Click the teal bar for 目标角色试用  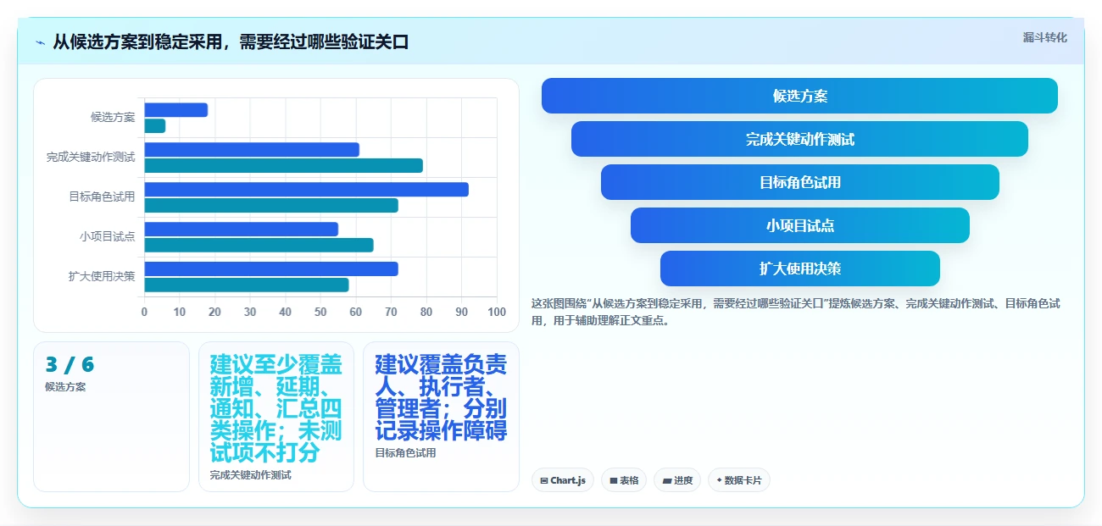pos(271,205)
